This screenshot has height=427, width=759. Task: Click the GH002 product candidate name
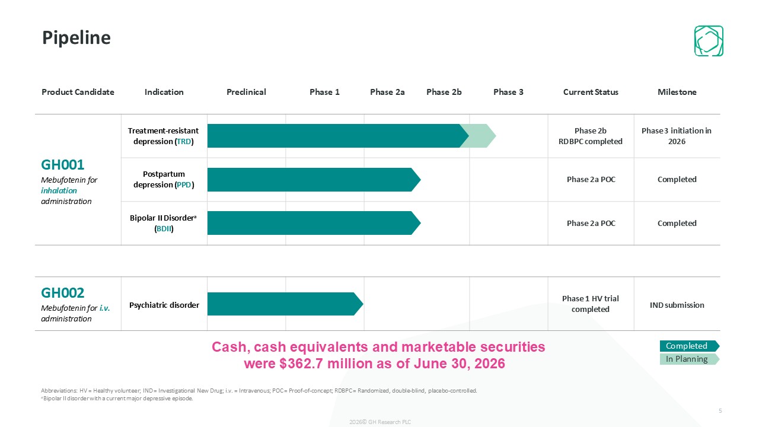[63, 293]
